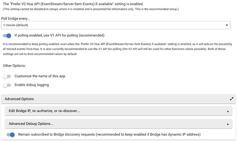Click the triangle arrow on Edit Bridge IP row
This screenshot has height=142, width=238.
[228, 111]
